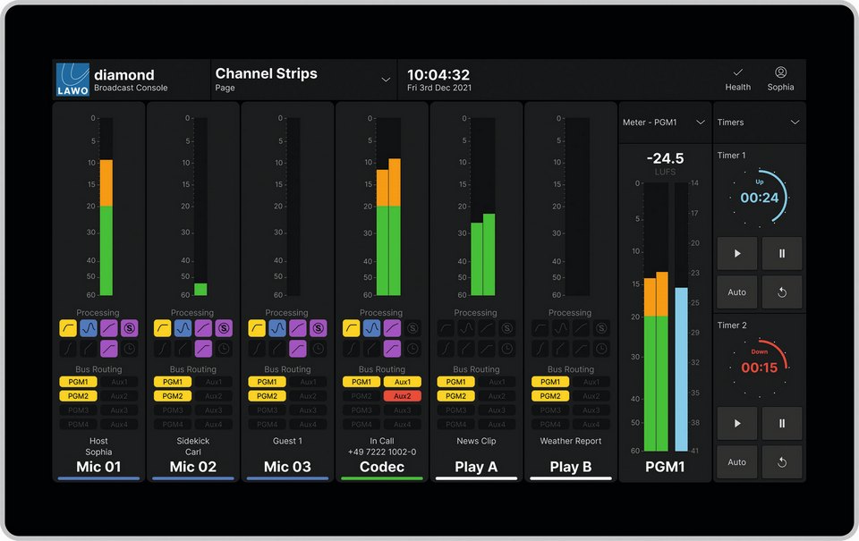Expand the Timers panel dropdown
The height and width of the screenshot is (541, 859).
pyautogui.click(x=795, y=123)
